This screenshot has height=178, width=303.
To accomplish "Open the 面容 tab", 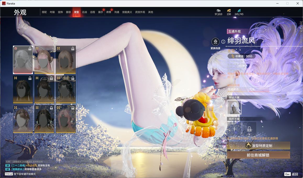I will pos(68,12).
